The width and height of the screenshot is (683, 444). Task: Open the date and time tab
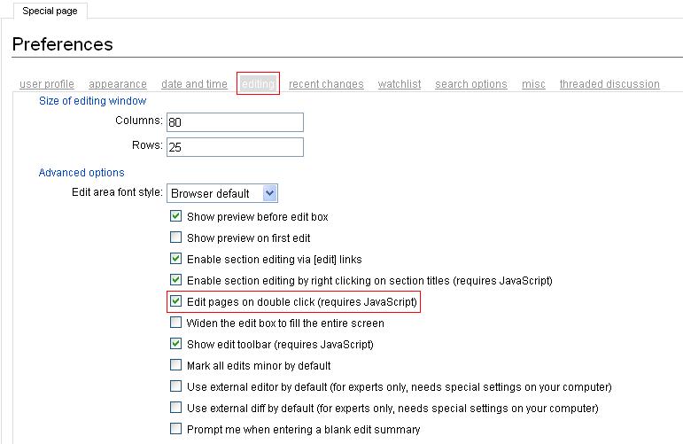click(194, 84)
